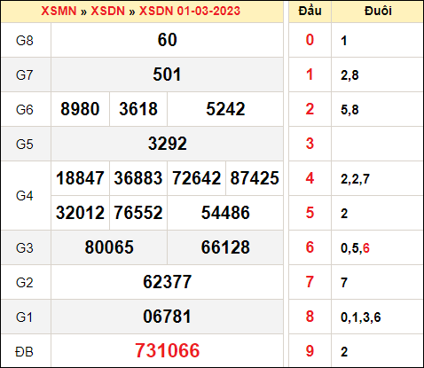Click the Đuôi column header
Image resolution: width=424 pixels, height=368 pixels.
pyautogui.click(x=378, y=11)
